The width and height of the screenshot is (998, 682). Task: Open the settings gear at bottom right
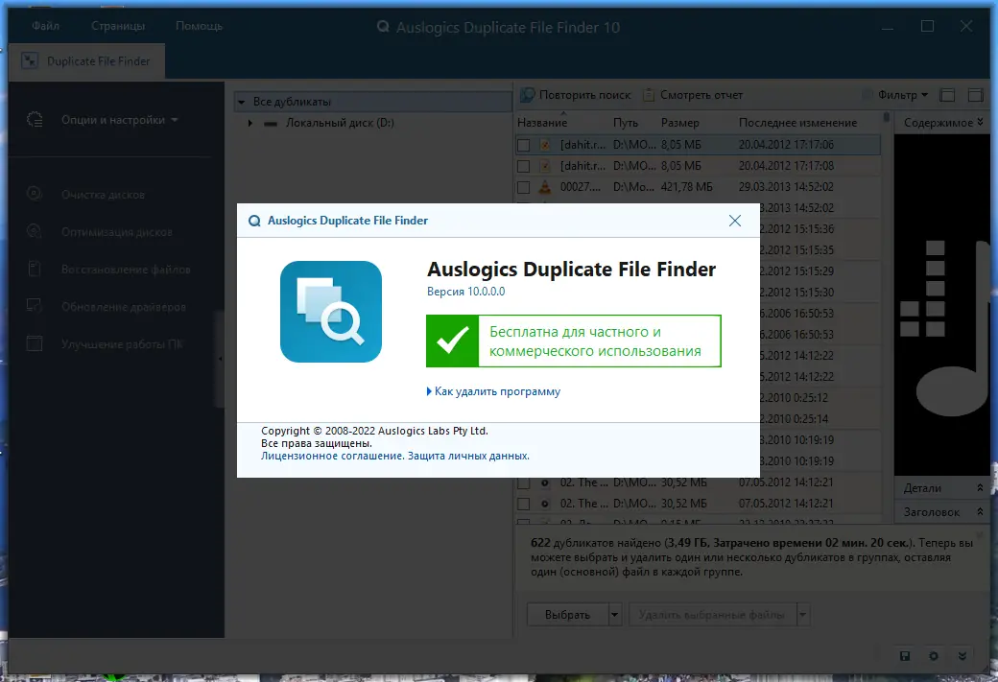pyautogui.click(x=933, y=655)
